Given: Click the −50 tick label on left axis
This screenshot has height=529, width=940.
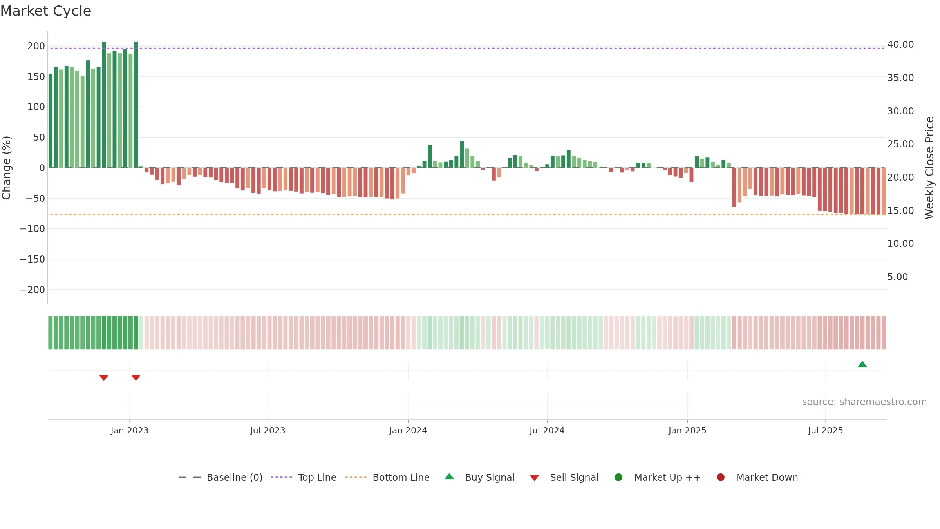Looking at the screenshot, I should tap(35, 198).
